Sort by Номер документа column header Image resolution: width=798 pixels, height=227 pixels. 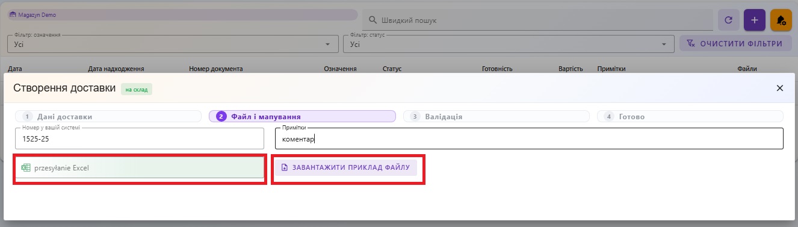pyautogui.click(x=215, y=69)
